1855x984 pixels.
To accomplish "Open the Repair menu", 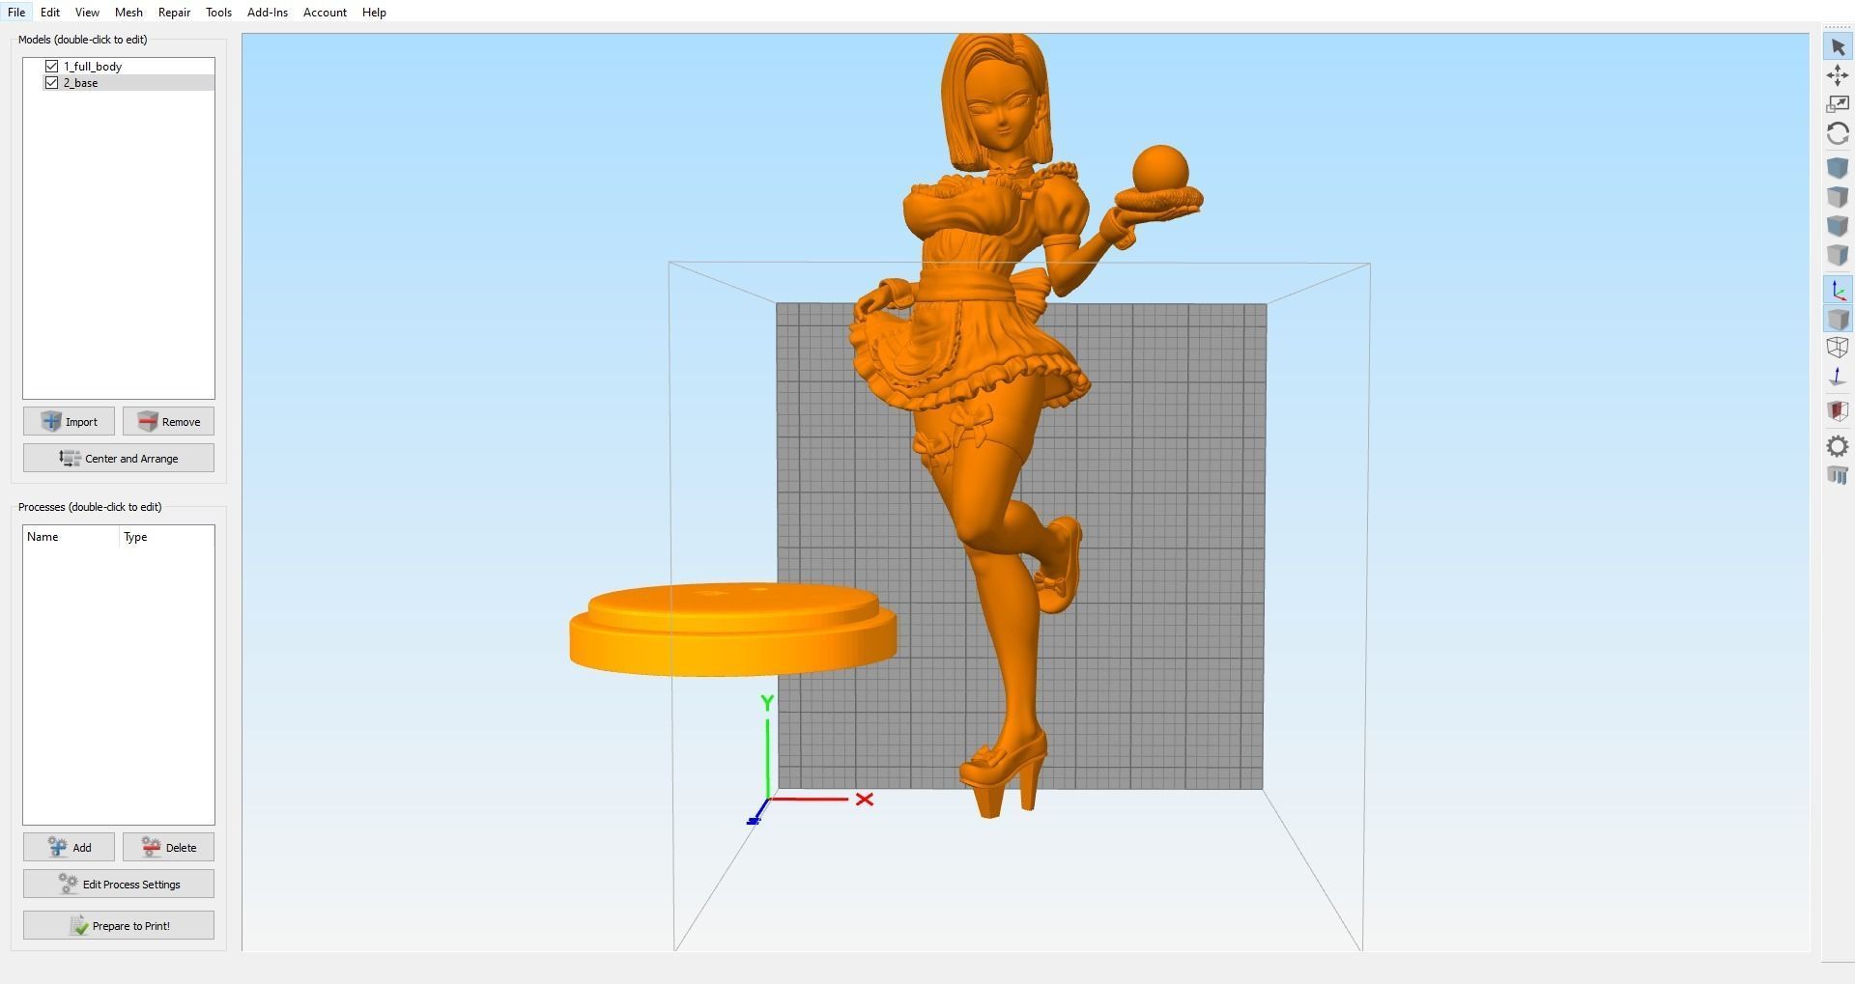I will (x=174, y=13).
